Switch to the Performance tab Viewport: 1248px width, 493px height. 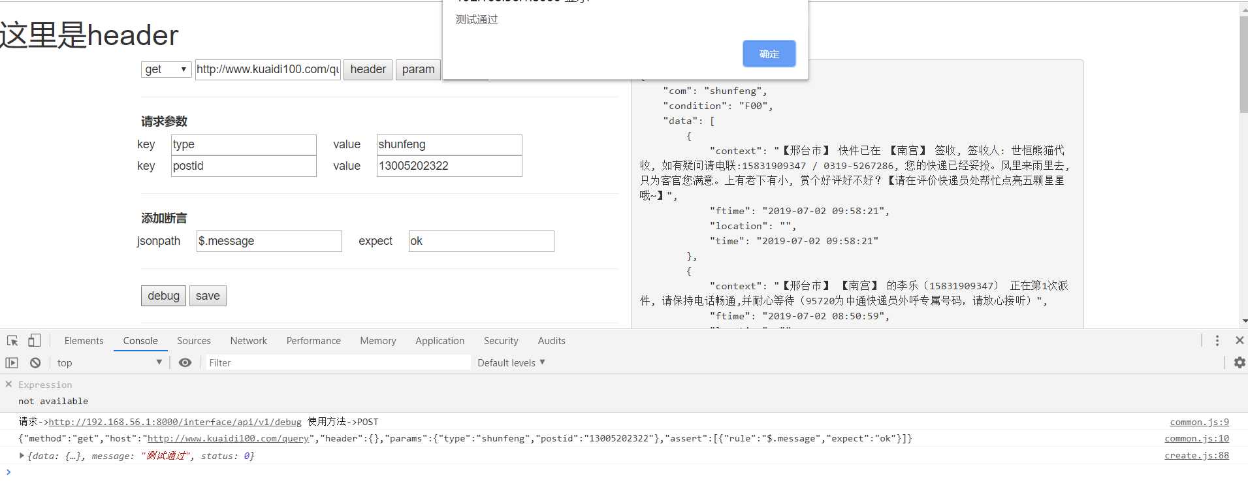tap(313, 341)
